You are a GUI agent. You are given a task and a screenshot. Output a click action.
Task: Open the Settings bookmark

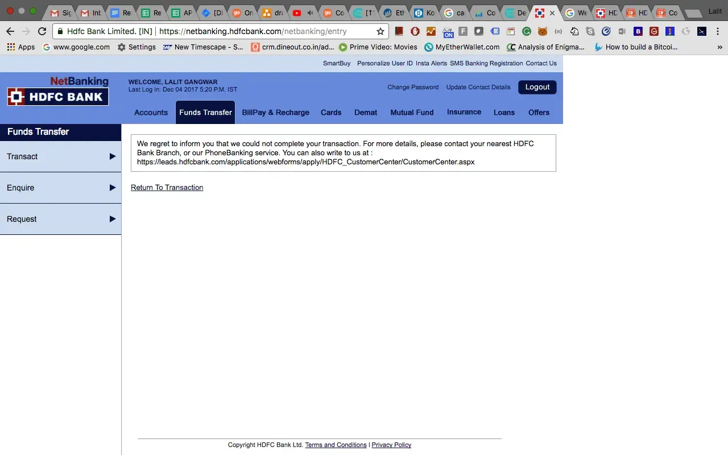[x=136, y=47]
